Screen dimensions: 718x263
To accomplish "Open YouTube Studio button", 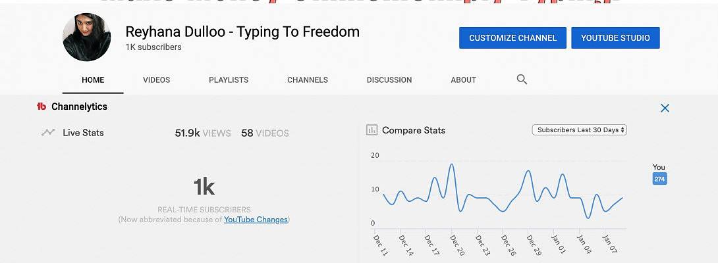I will (615, 38).
